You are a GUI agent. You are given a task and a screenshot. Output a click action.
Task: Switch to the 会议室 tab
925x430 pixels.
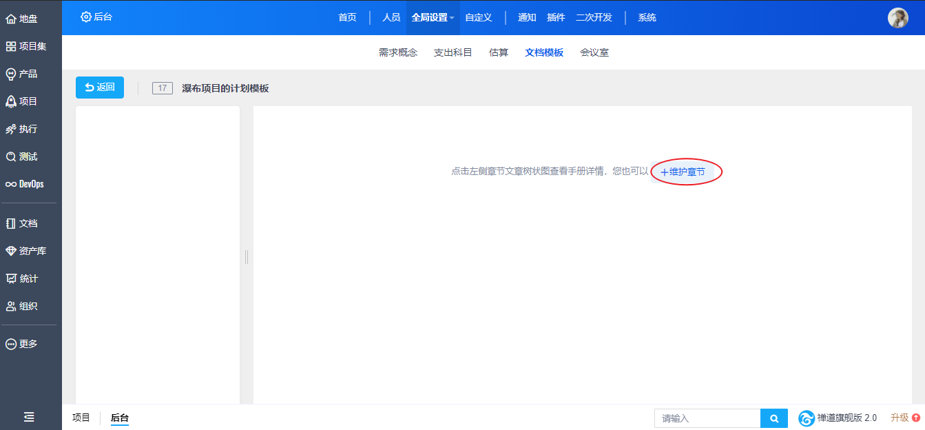tap(594, 52)
